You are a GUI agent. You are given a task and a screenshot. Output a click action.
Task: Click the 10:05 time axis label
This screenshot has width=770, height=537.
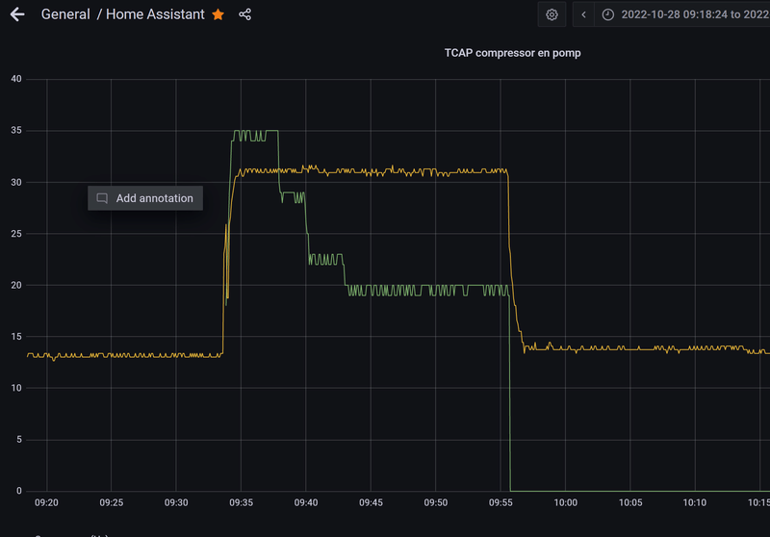630,502
